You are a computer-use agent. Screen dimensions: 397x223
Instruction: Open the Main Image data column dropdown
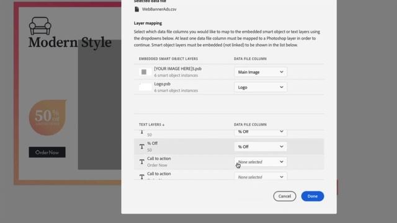[261, 72]
